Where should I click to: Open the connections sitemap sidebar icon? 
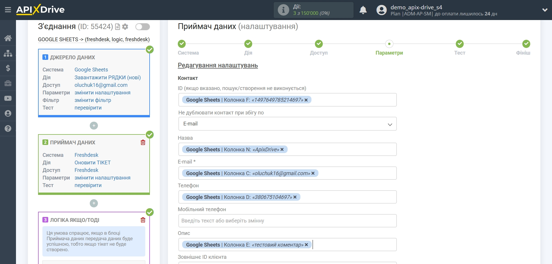tap(8, 53)
